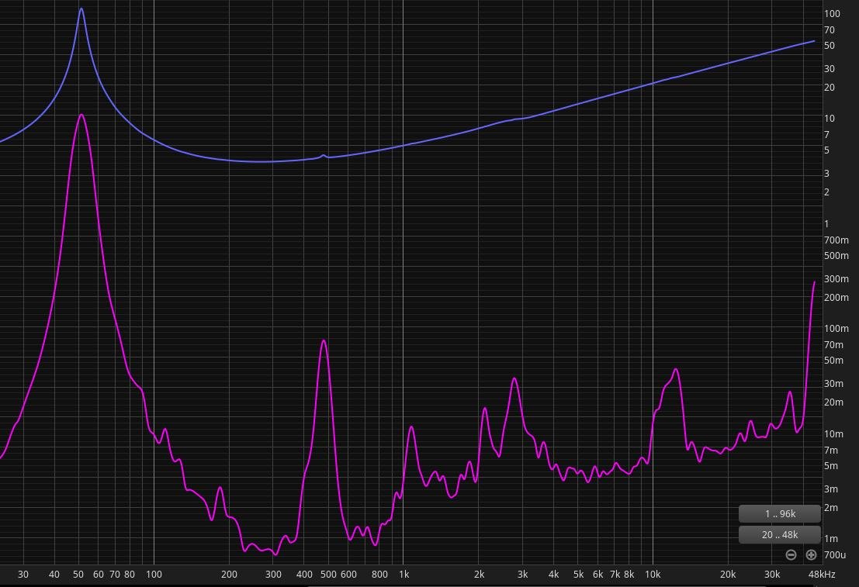
Task: Click the 300 frequency axis label
Action: pyautogui.click(x=273, y=574)
